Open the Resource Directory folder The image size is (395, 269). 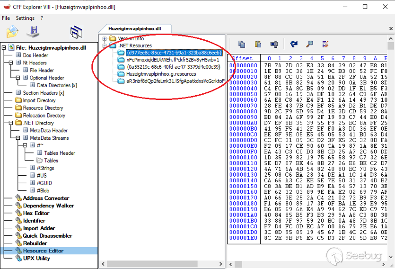tap(43, 108)
